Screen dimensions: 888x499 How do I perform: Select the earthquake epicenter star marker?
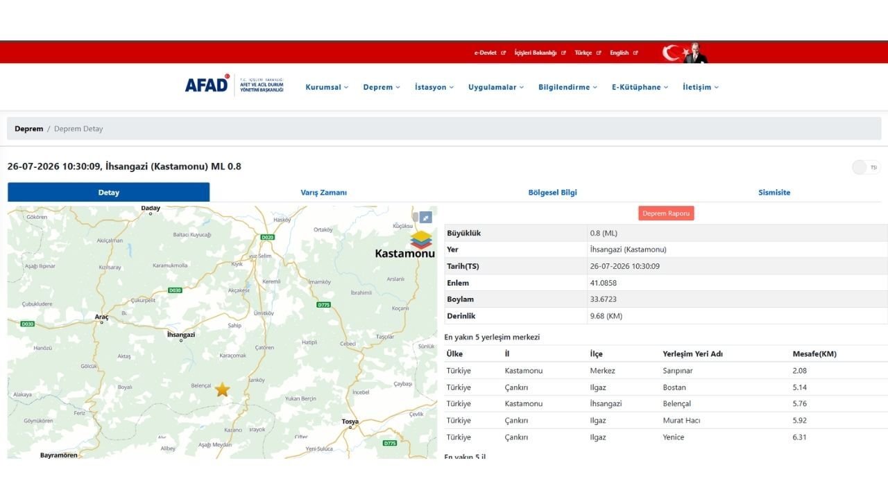click(222, 389)
